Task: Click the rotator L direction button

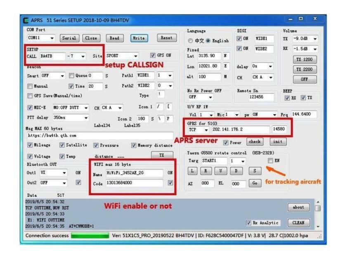Action: [x=192, y=171]
